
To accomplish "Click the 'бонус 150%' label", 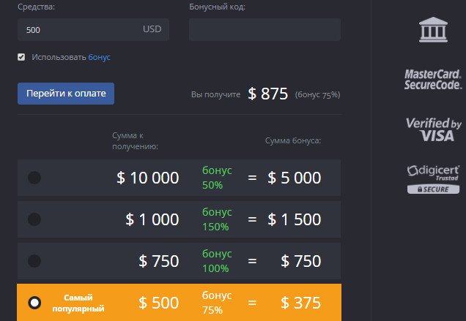I will [217, 219].
